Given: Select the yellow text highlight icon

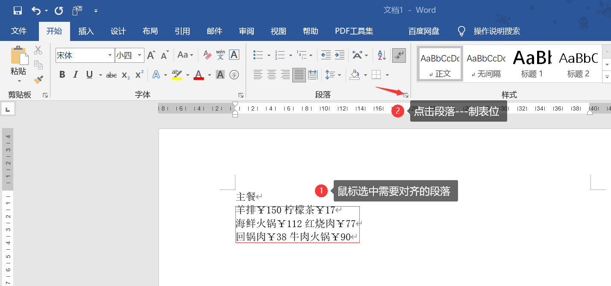Looking at the screenshot, I should pyautogui.click(x=176, y=75).
